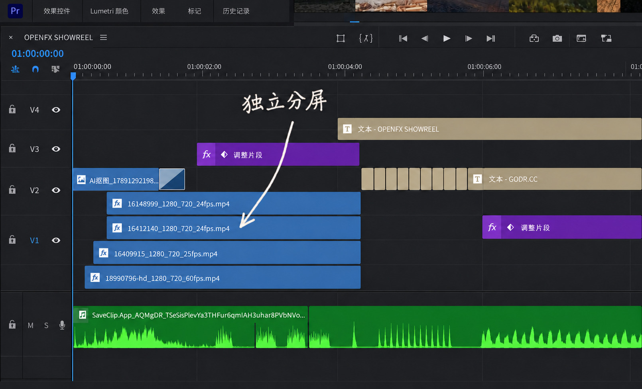Target the V1 track label

tap(34, 240)
